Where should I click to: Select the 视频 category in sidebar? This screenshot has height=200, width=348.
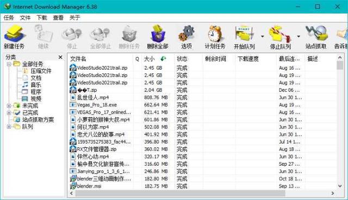pyautogui.click(x=36, y=99)
